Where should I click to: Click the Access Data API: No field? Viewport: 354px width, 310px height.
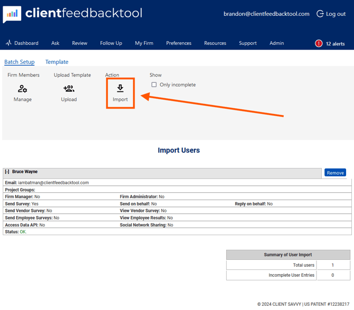coord(25,225)
